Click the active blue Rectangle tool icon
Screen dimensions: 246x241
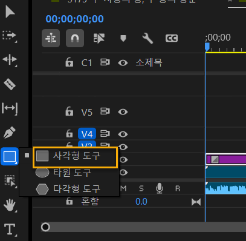10,156
